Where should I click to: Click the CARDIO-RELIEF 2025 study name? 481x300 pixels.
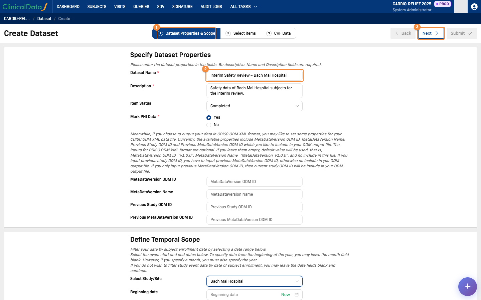(412, 4)
